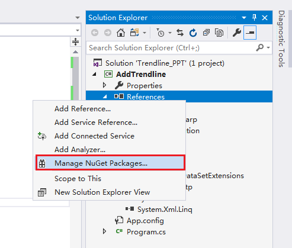292x248 pixels.
Task: Toggle Auto Hide pin on Solution Explorer
Action: point(254,18)
